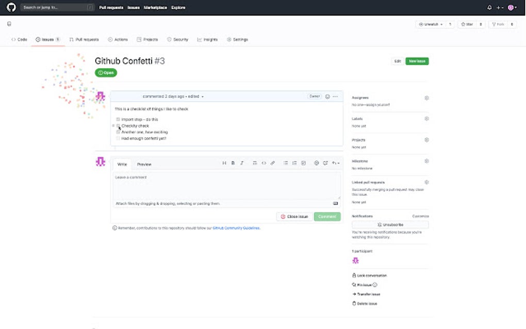Screen dimensions: 526x329
Task: Check the 'Had enough confetti yet?' checkbox
Action: coord(118,138)
